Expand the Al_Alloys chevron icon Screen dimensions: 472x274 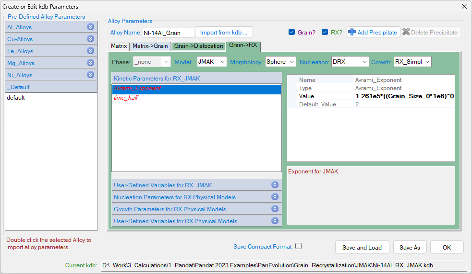(90, 27)
